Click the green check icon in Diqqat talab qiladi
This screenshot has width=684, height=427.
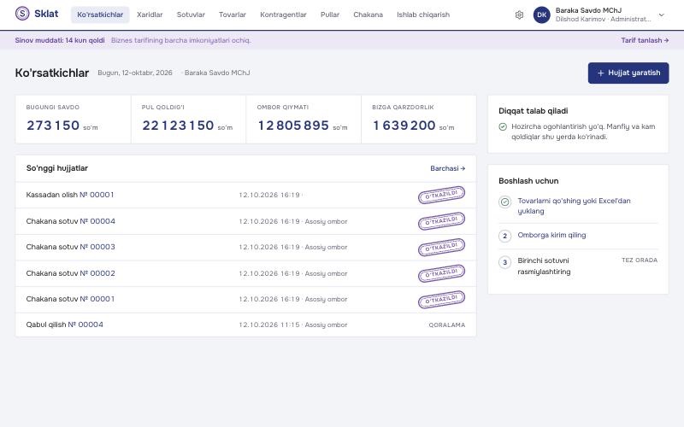tap(503, 126)
